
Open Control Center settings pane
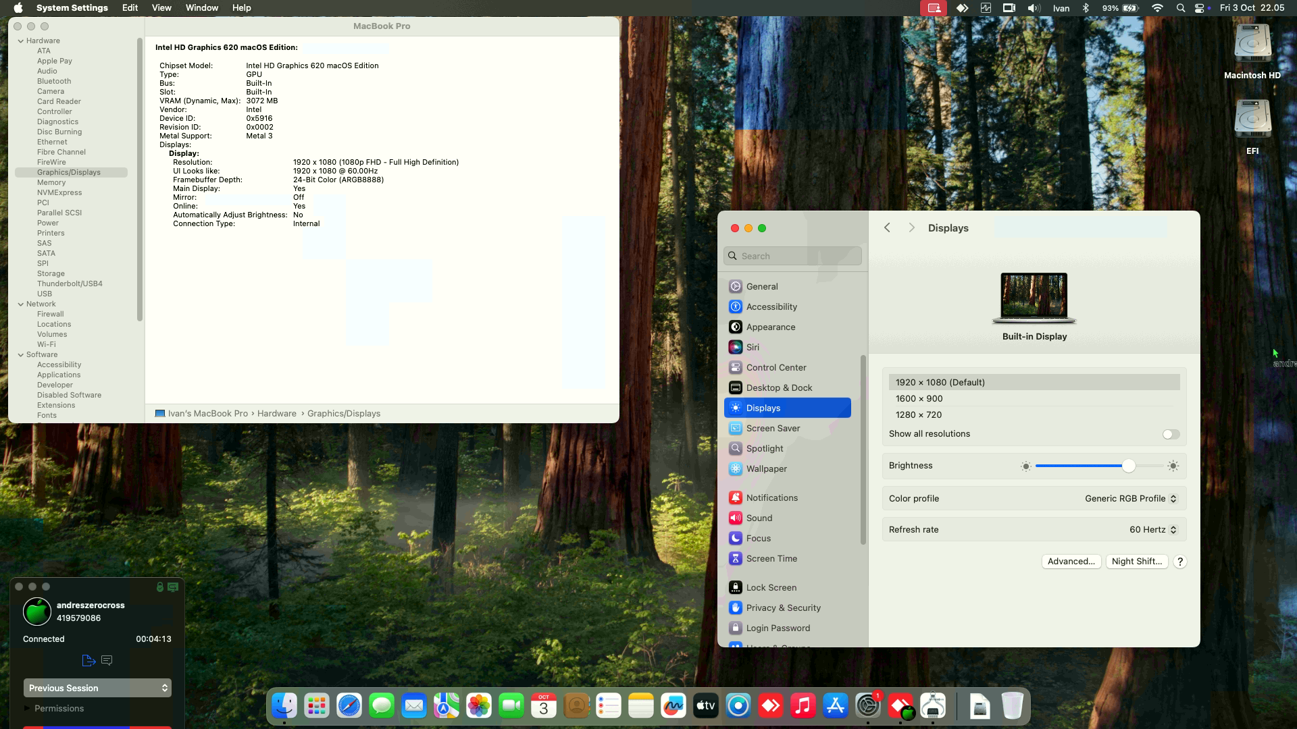(788, 368)
